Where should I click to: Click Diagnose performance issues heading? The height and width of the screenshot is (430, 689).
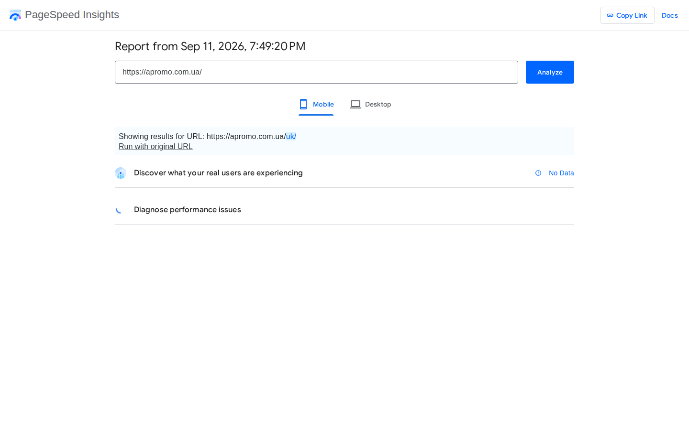coord(188,210)
